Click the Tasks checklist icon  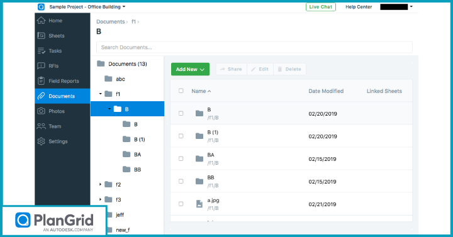pos(42,51)
